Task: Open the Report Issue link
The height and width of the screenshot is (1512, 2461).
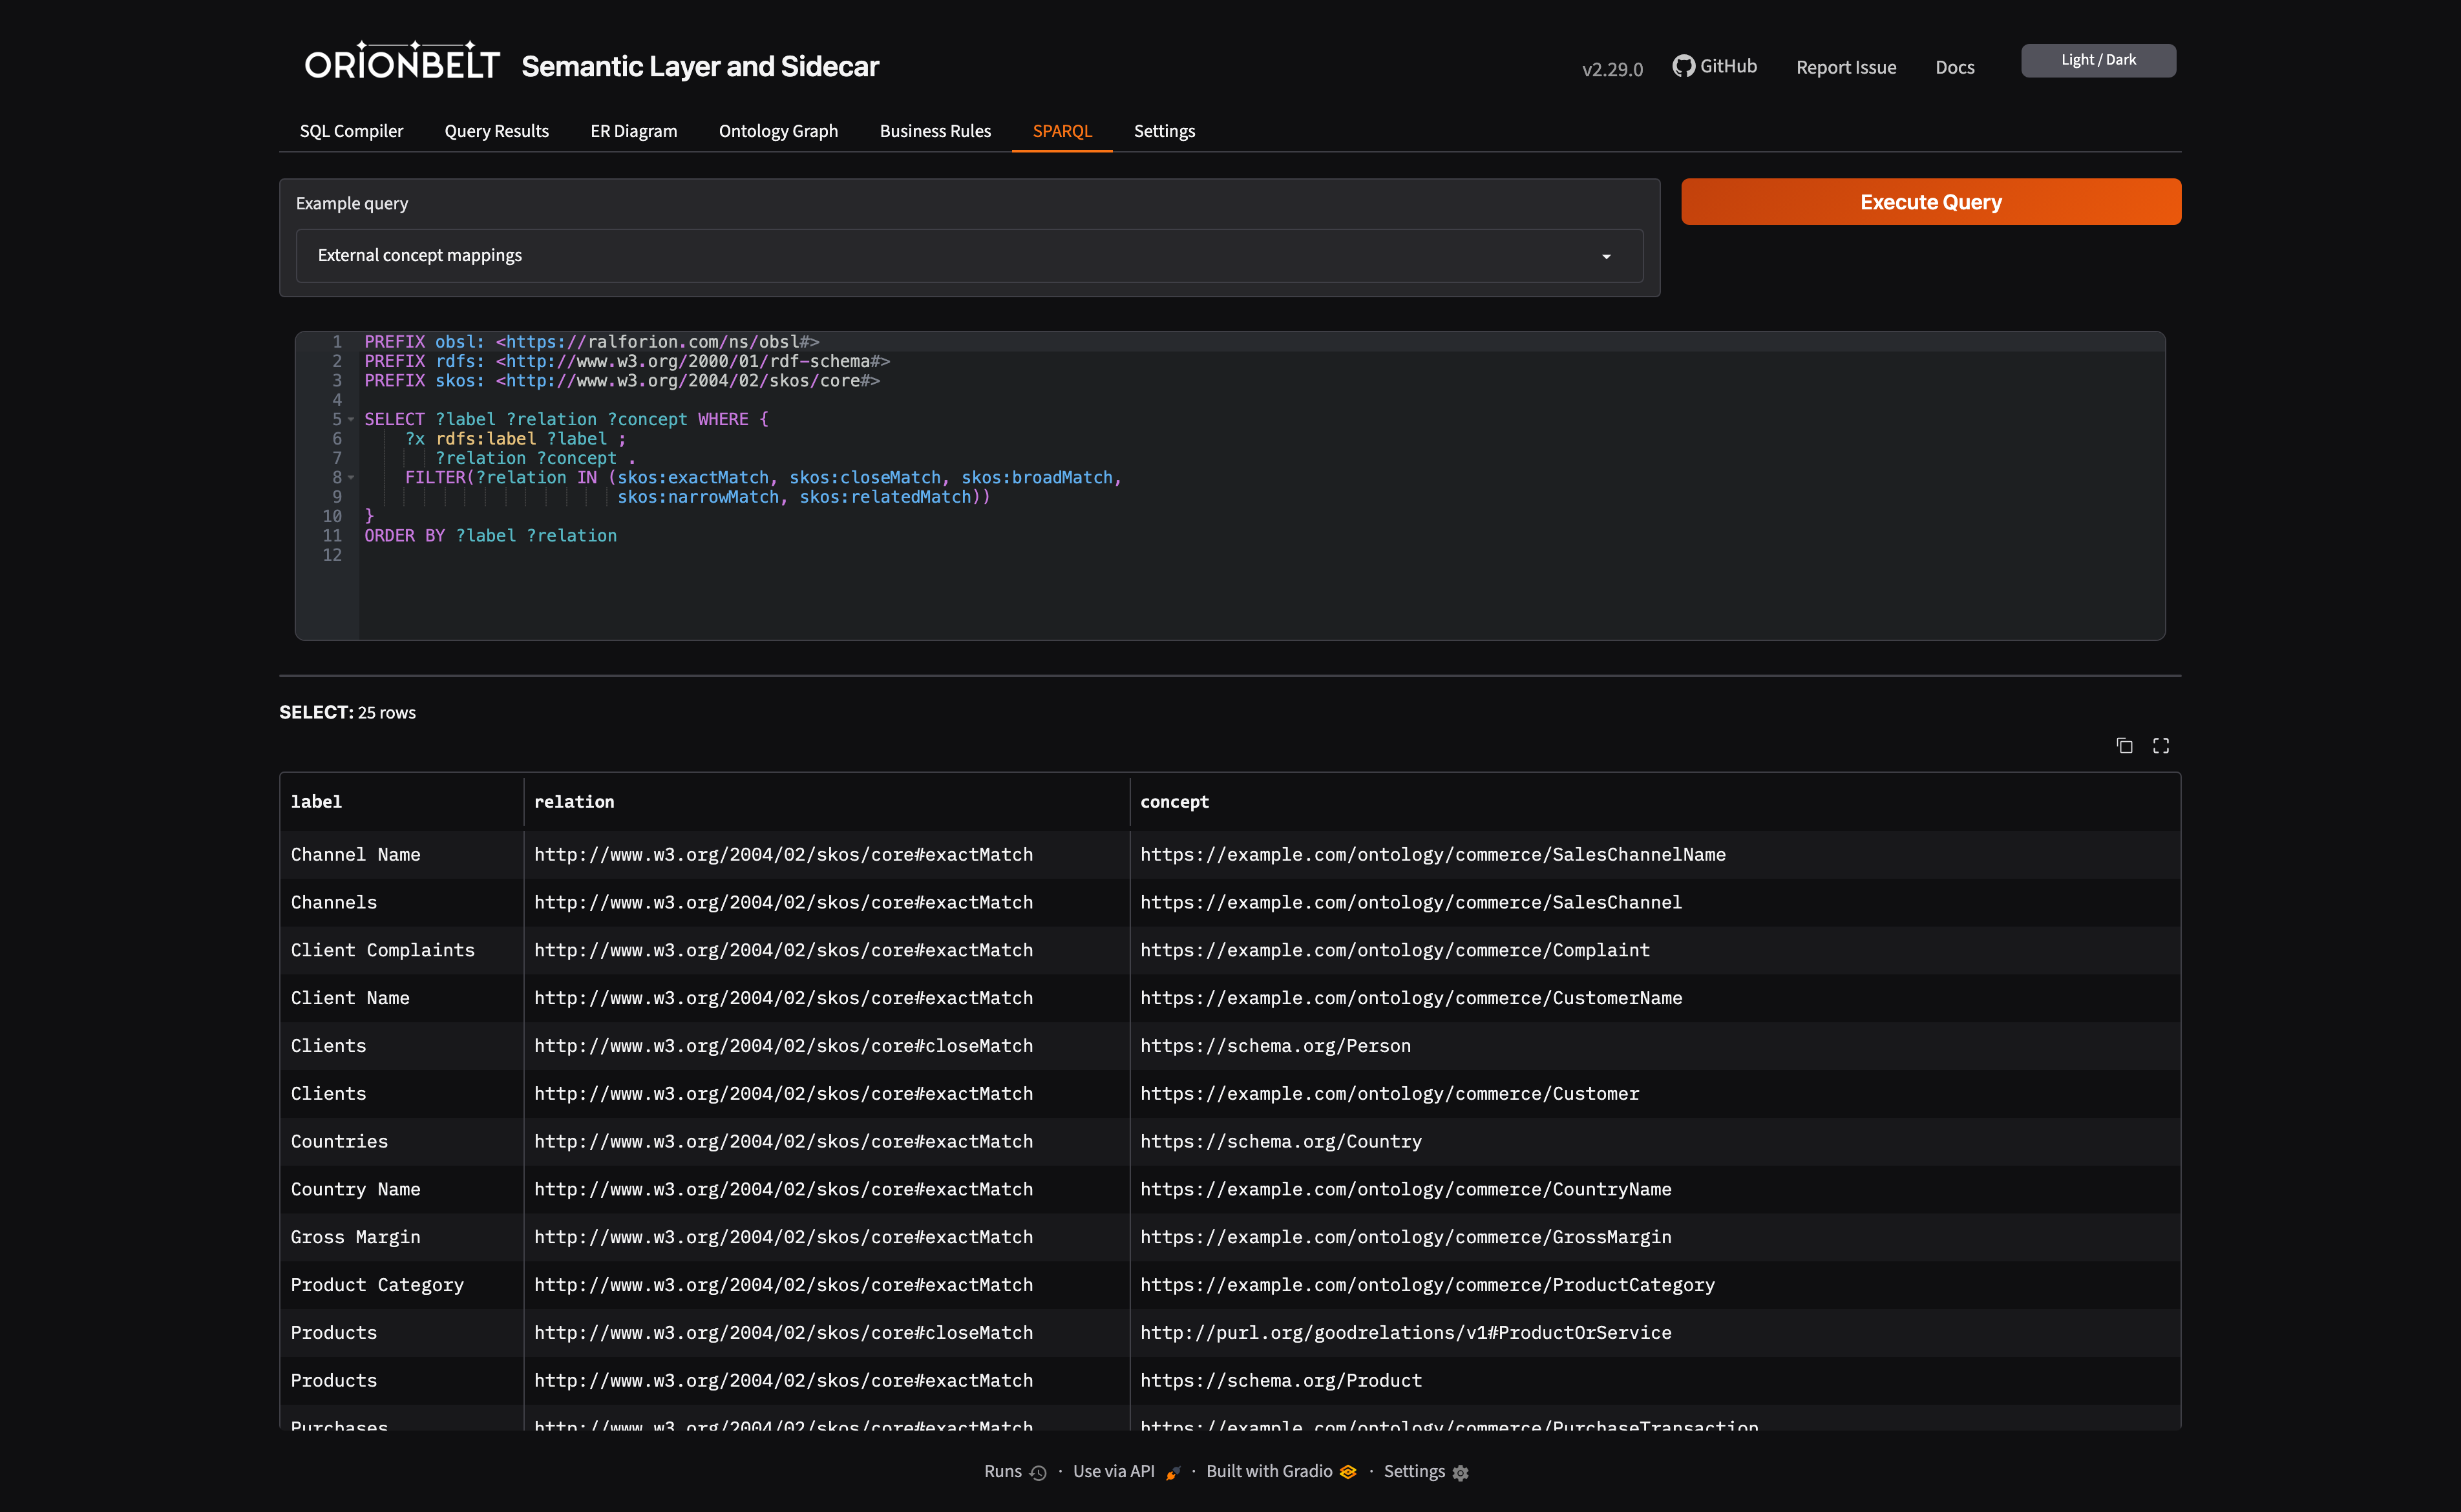Action: (x=1845, y=67)
